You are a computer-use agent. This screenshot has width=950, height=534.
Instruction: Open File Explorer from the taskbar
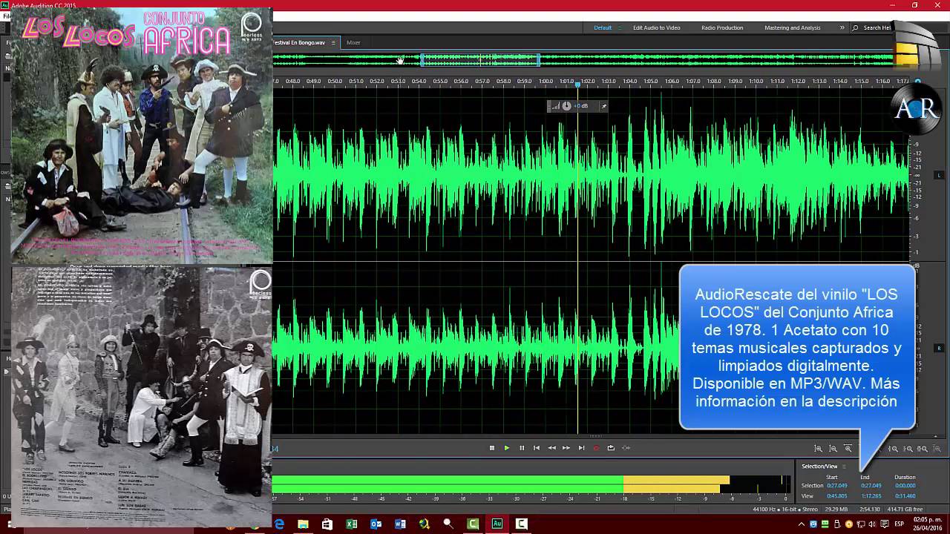[x=304, y=524]
